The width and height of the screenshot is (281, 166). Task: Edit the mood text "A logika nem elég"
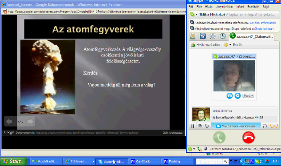250,15
